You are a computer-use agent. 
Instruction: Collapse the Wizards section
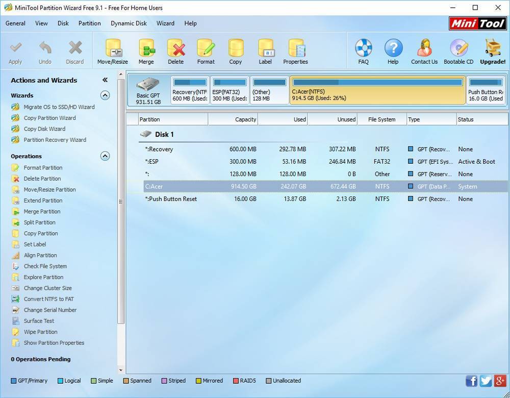point(105,95)
